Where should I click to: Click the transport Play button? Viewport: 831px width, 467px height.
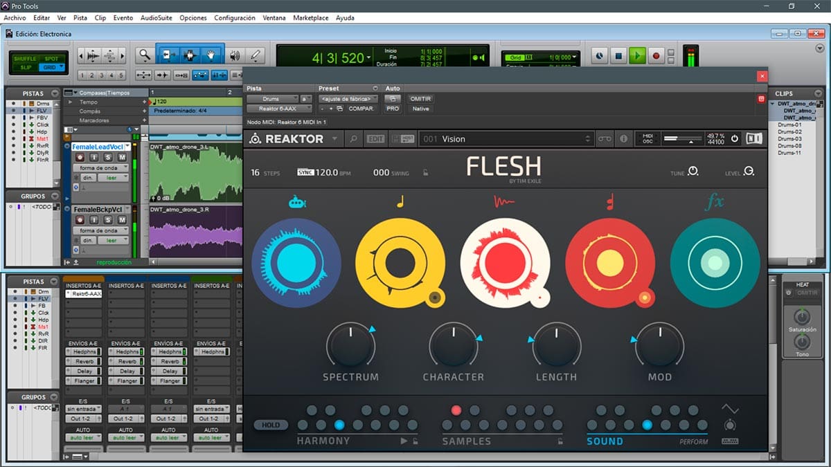pyautogui.click(x=638, y=55)
